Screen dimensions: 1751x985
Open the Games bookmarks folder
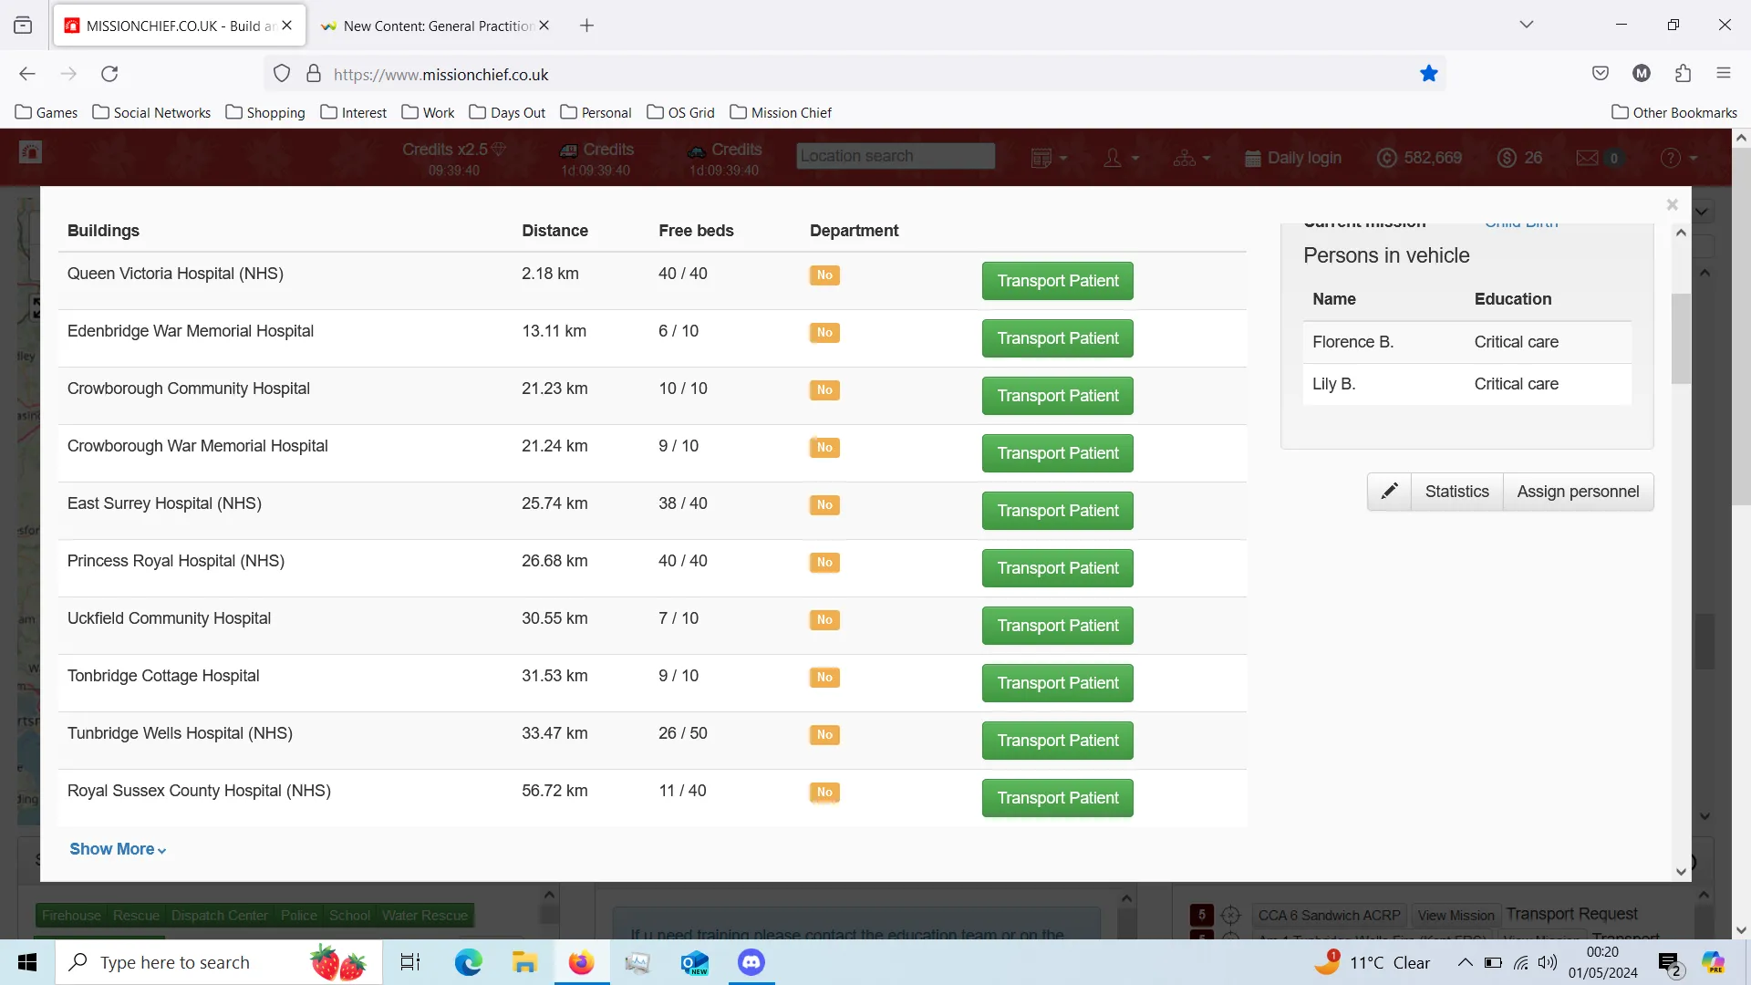tap(47, 113)
